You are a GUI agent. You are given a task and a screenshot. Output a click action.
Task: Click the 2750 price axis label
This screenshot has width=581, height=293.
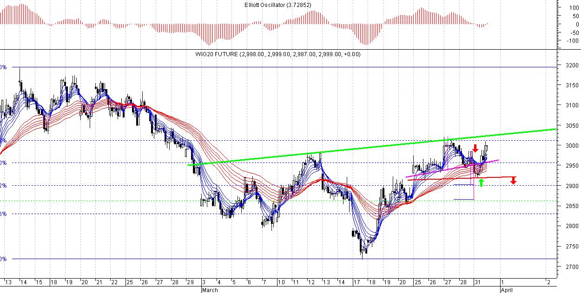572,247
